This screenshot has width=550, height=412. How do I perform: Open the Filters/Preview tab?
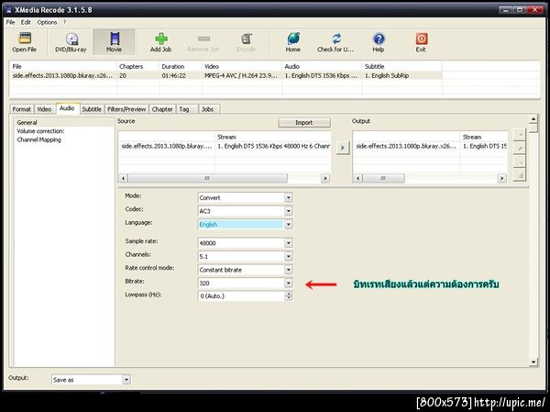click(126, 109)
